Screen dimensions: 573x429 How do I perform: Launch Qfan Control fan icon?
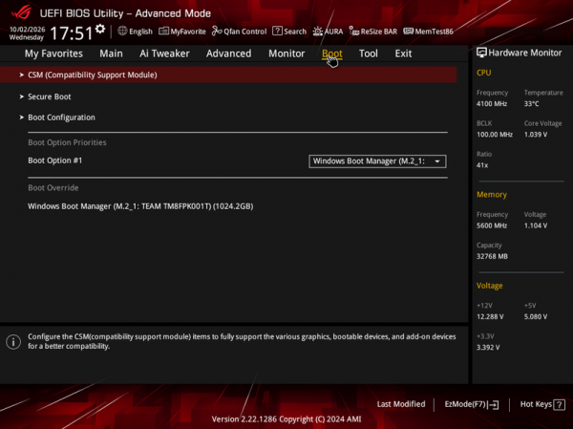pos(217,32)
